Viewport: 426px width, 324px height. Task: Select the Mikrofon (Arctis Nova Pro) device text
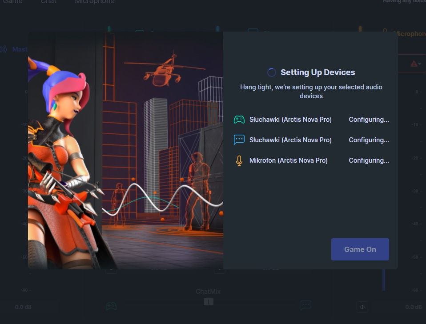tap(288, 160)
